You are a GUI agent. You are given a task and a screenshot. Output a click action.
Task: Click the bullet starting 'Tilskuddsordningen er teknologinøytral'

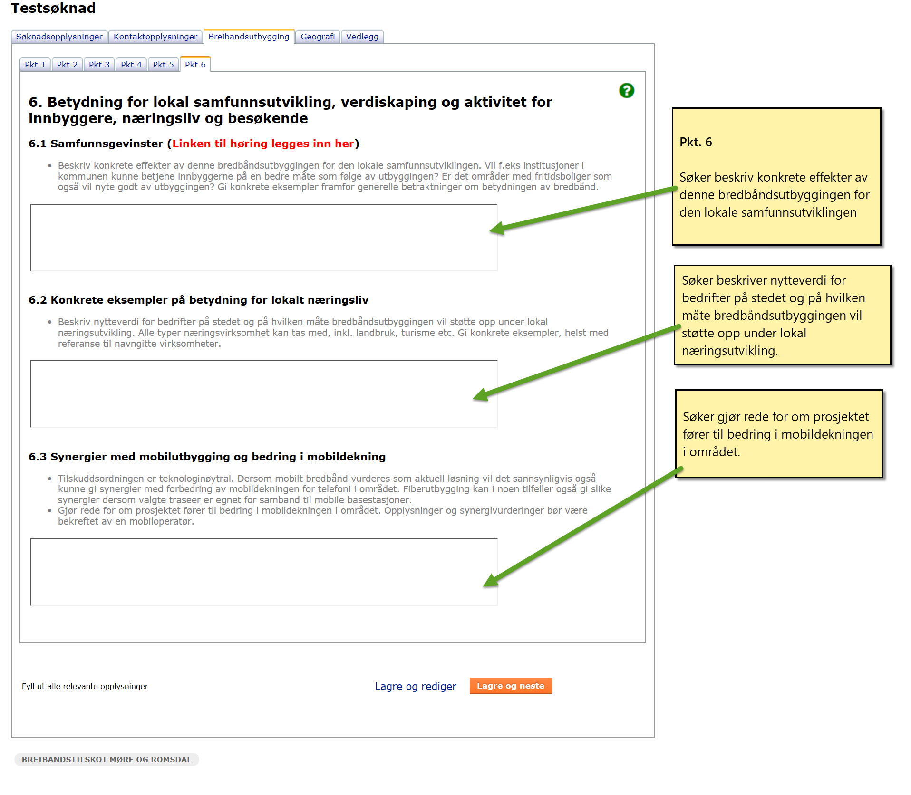tap(334, 489)
